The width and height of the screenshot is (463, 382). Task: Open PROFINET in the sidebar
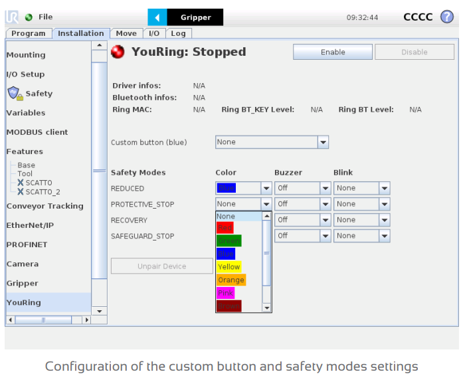(x=27, y=244)
